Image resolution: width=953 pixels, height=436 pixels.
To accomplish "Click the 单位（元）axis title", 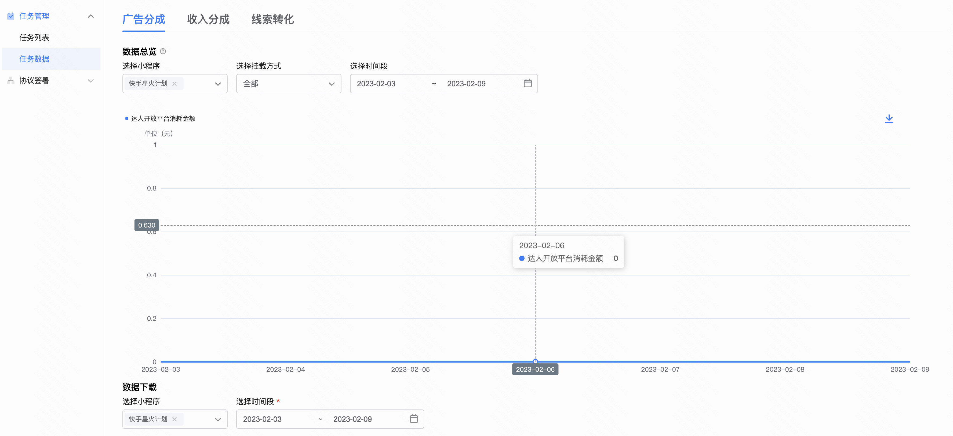I will tap(159, 134).
